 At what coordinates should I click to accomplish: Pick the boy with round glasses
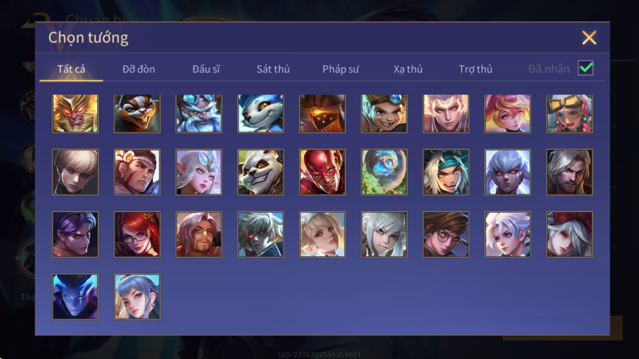click(446, 235)
